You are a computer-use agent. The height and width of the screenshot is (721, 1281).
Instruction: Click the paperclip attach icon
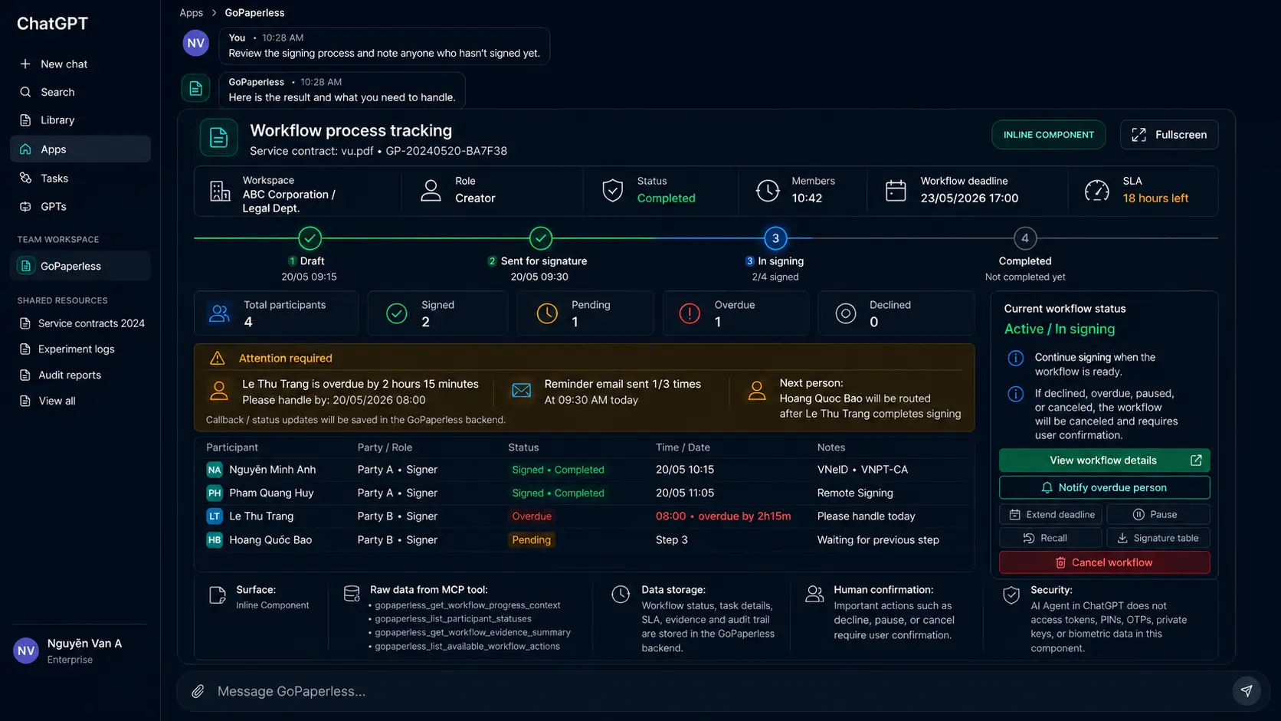click(x=198, y=691)
